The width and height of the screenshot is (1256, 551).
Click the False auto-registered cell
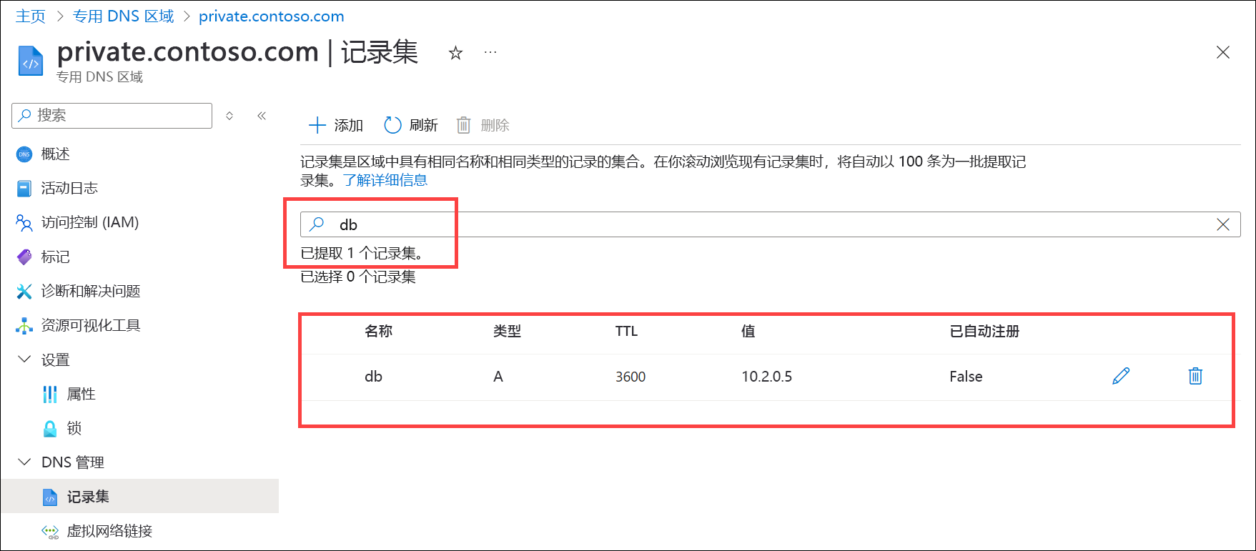pyautogui.click(x=966, y=377)
